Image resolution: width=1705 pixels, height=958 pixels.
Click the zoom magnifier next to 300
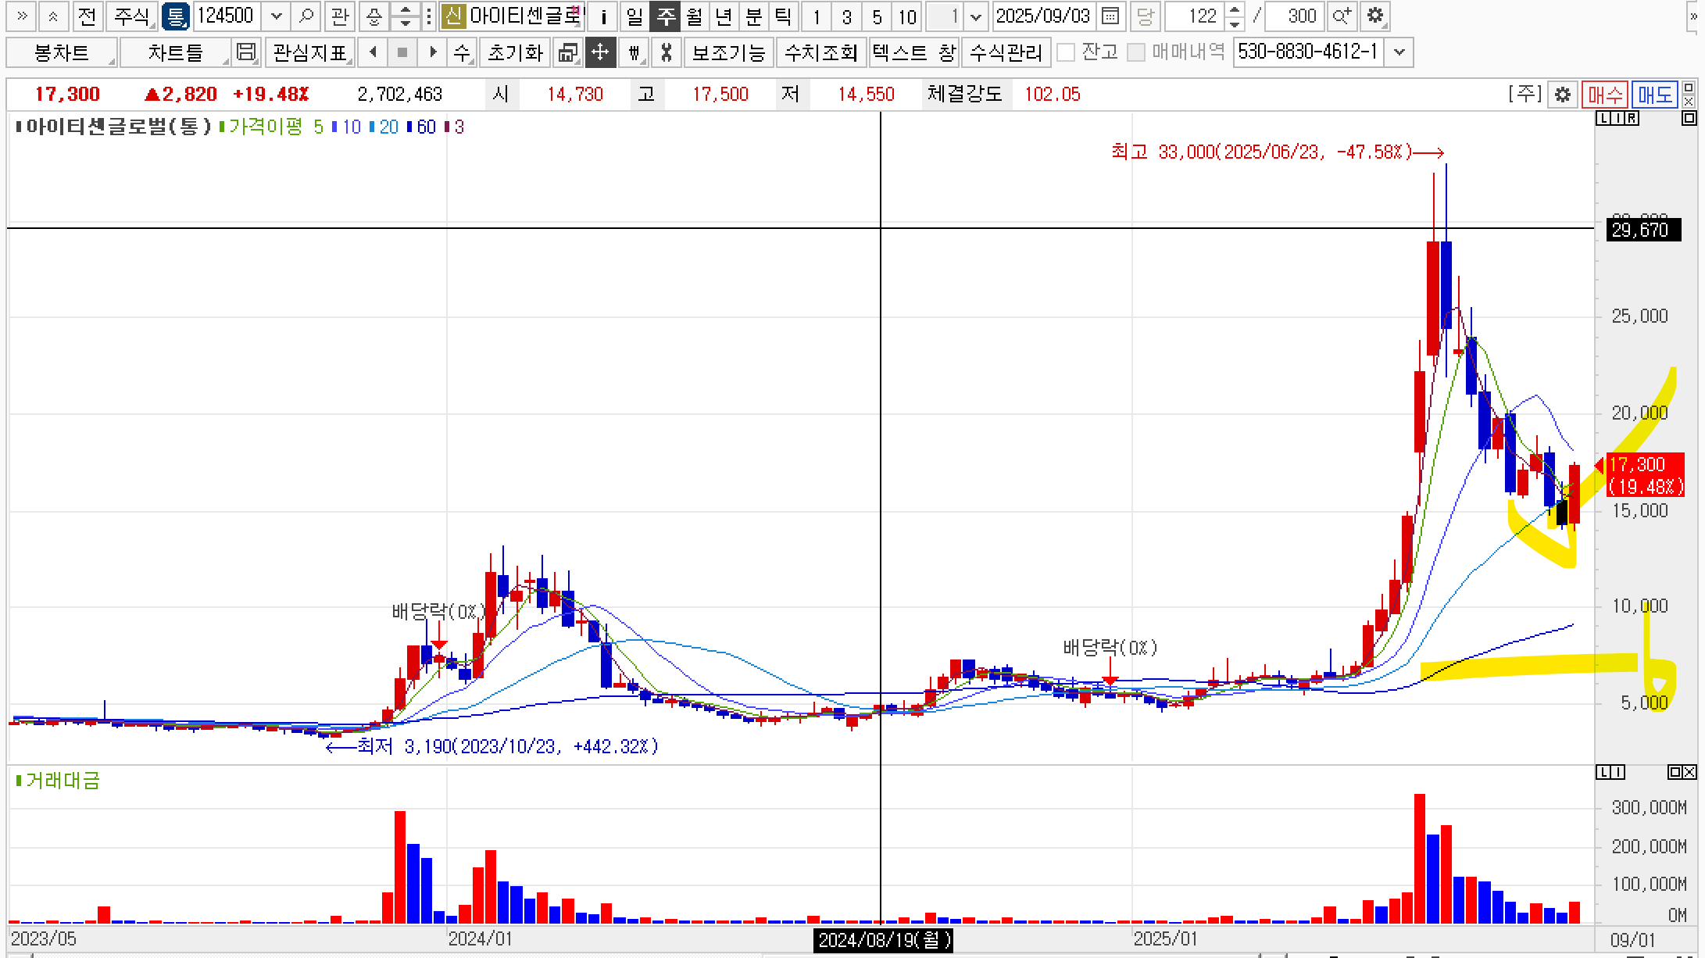click(x=1341, y=16)
